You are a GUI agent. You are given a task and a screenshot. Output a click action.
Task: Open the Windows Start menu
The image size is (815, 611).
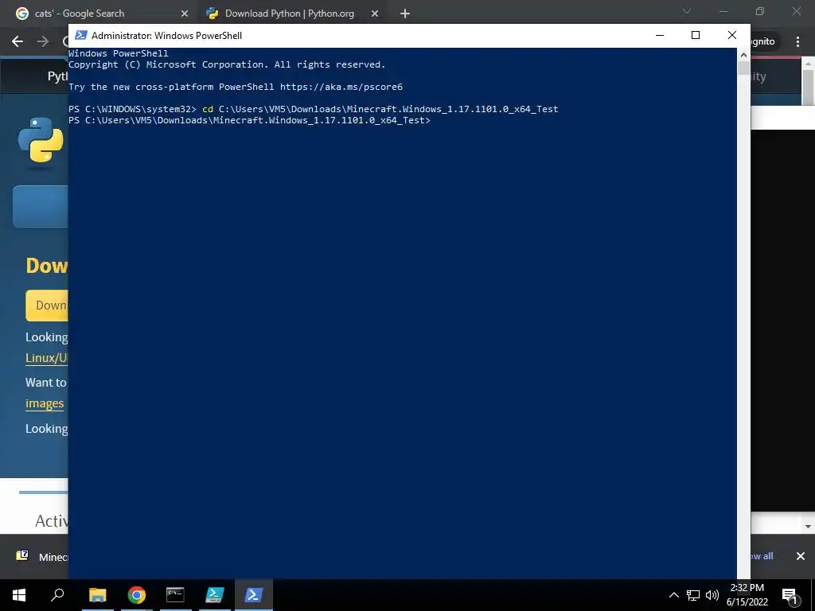click(19, 595)
